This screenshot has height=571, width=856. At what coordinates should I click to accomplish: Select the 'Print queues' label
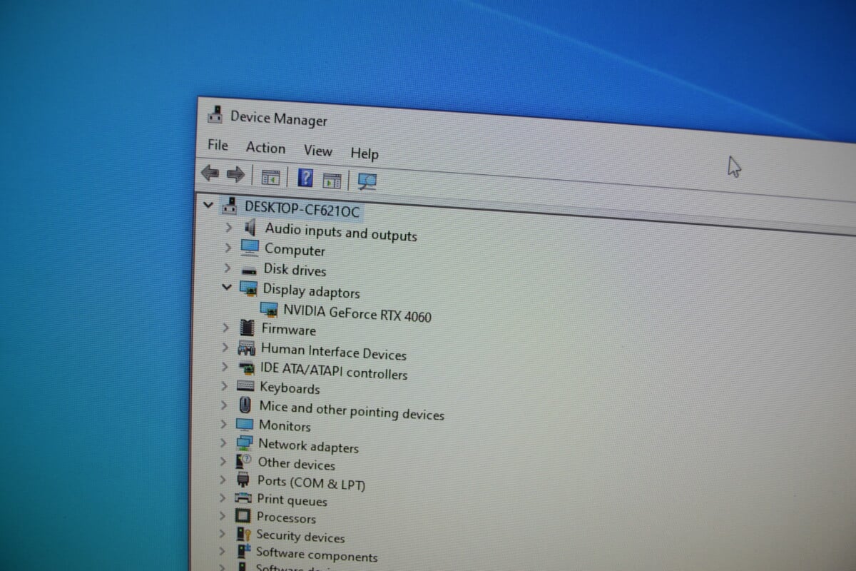pos(292,500)
